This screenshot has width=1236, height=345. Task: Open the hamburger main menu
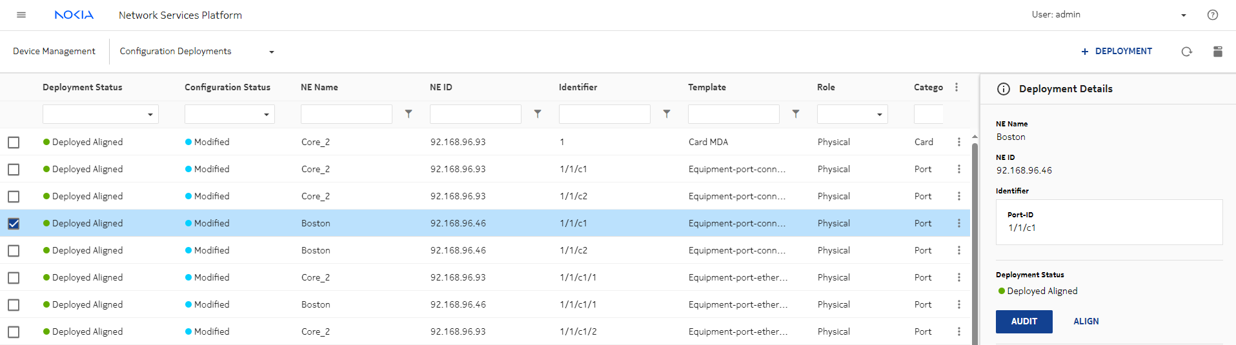coord(21,15)
